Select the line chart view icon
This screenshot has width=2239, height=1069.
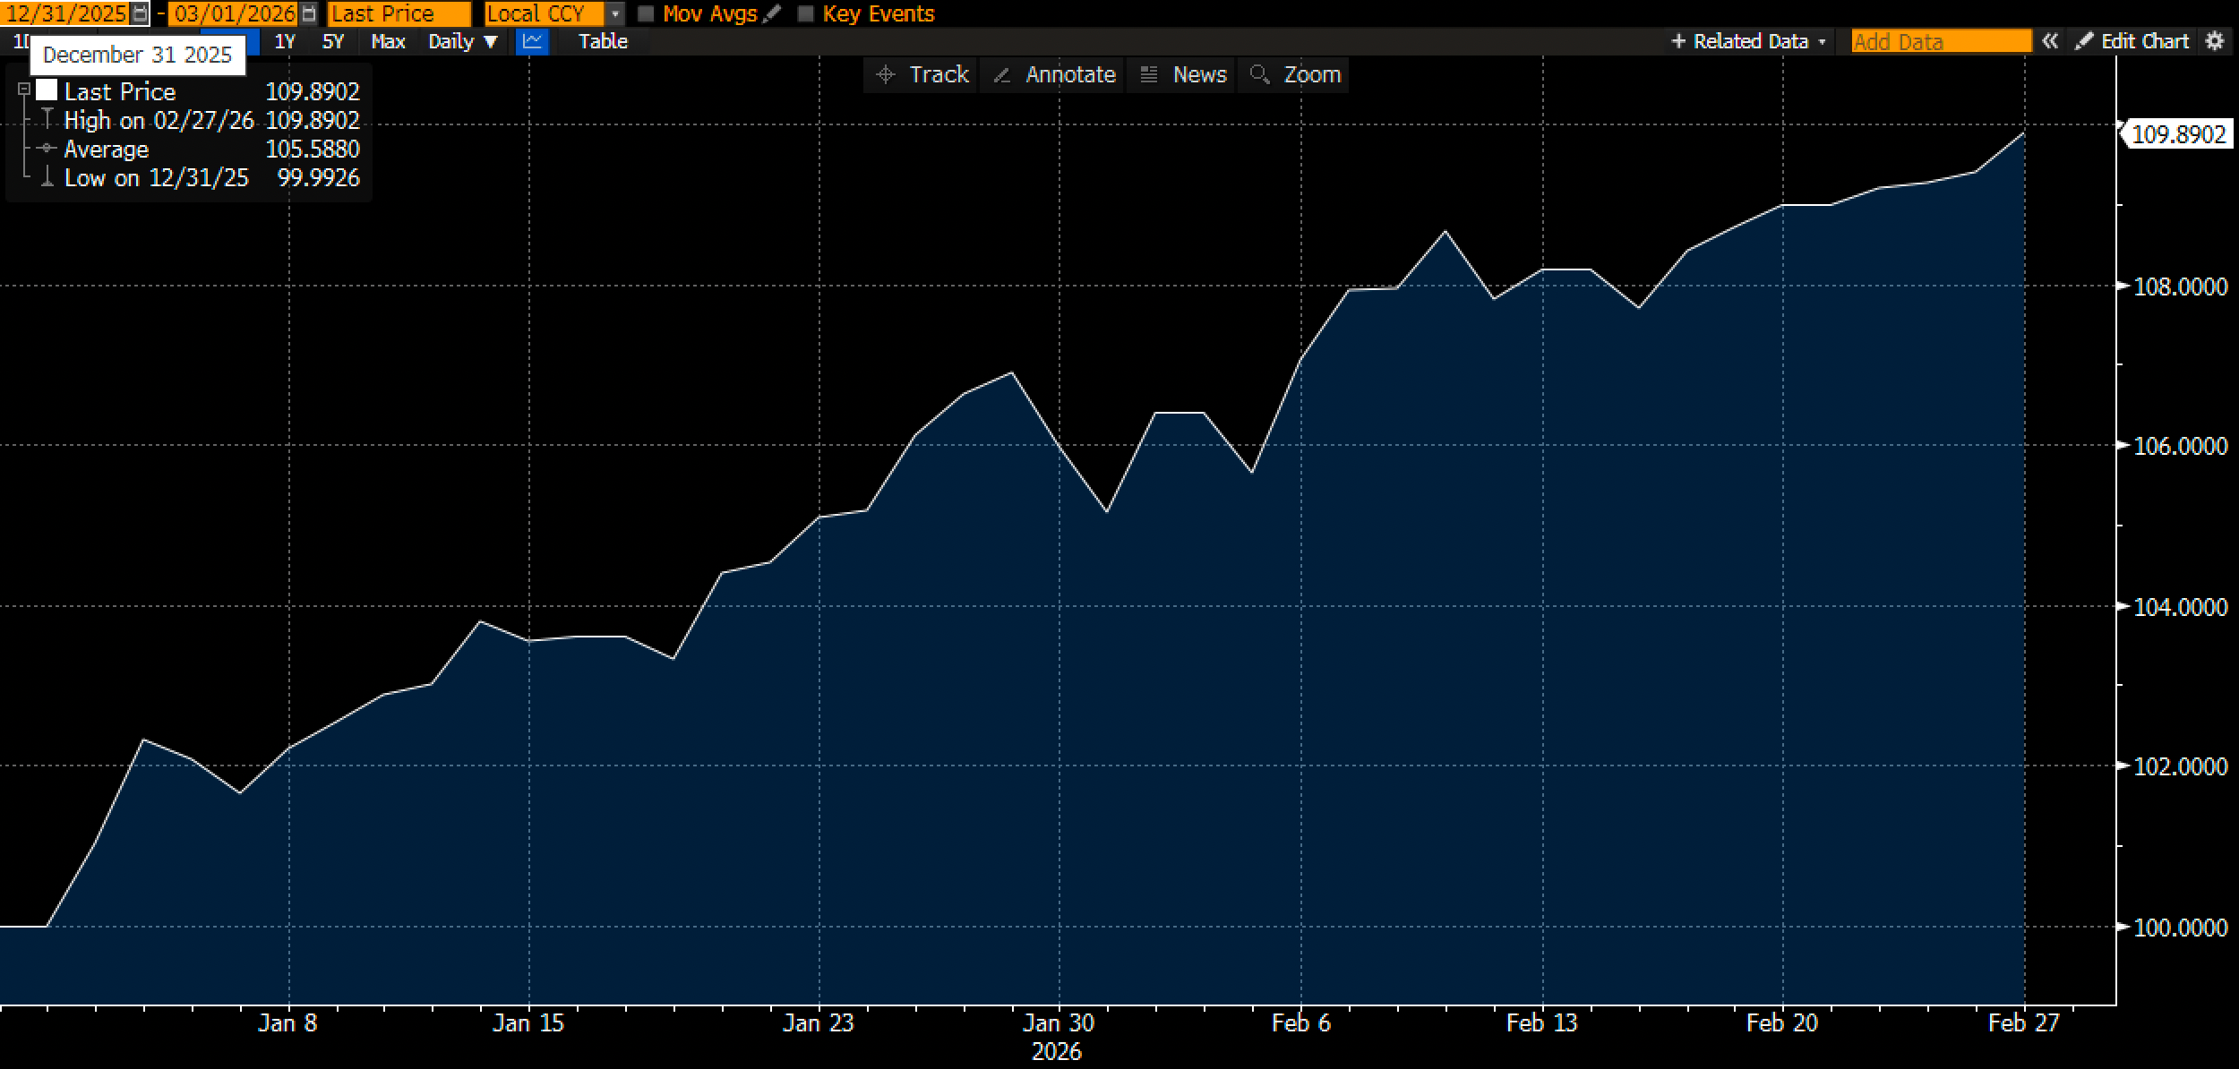[x=532, y=41]
